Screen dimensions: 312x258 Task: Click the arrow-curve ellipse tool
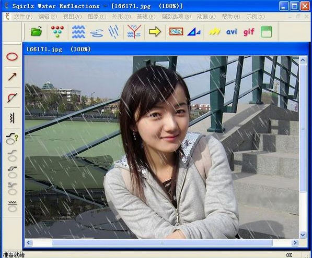tap(12, 189)
